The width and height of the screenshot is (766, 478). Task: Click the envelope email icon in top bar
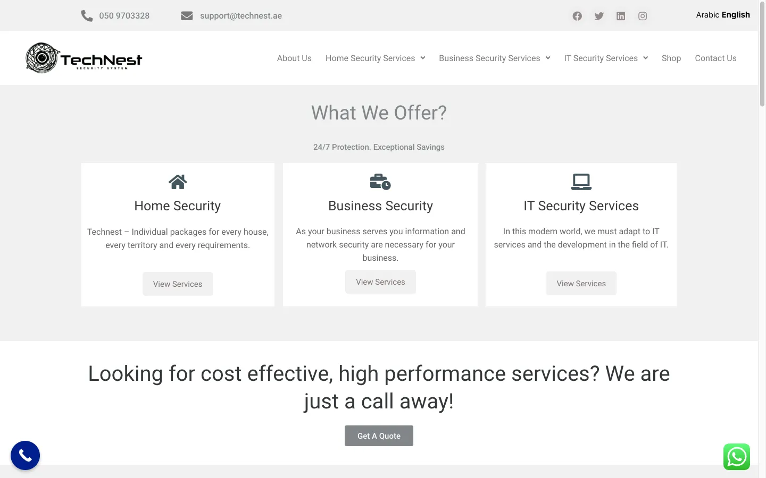coord(187,16)
